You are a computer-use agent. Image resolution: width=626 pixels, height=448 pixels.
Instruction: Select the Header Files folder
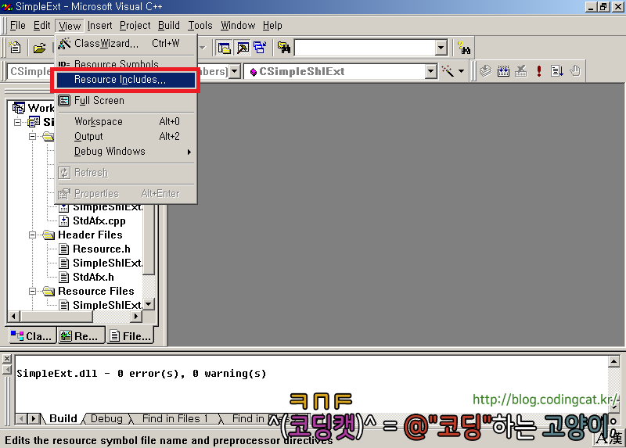click(x=90, y=235)
